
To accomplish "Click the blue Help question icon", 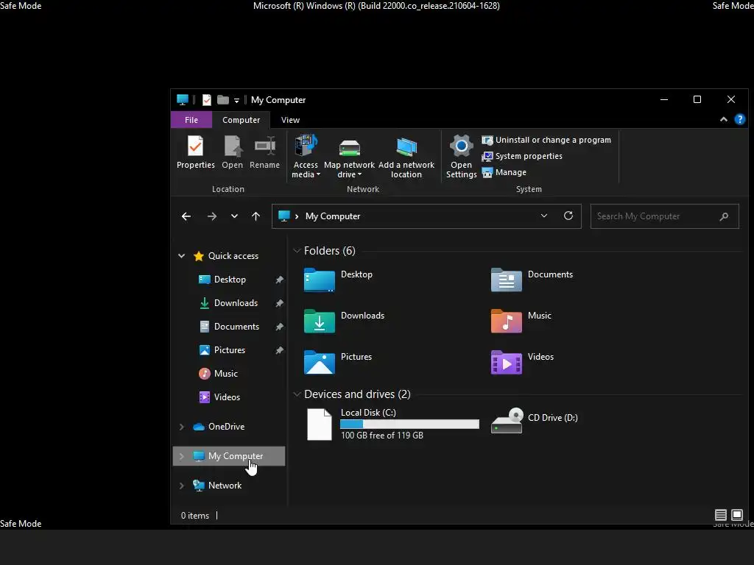I will pos(739,119).
